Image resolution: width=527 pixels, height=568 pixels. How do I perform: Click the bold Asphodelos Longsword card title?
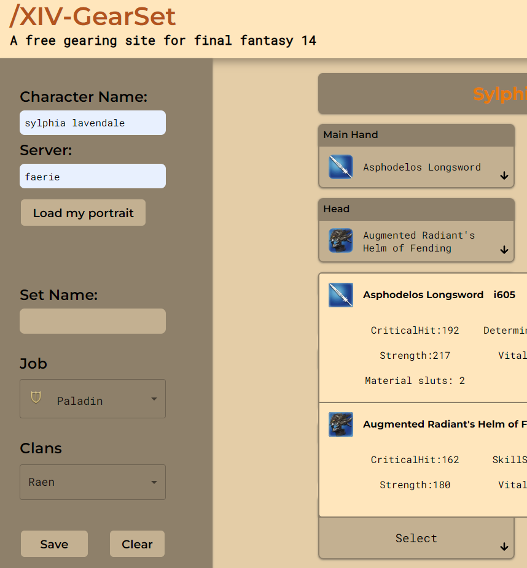click(423, 295)
